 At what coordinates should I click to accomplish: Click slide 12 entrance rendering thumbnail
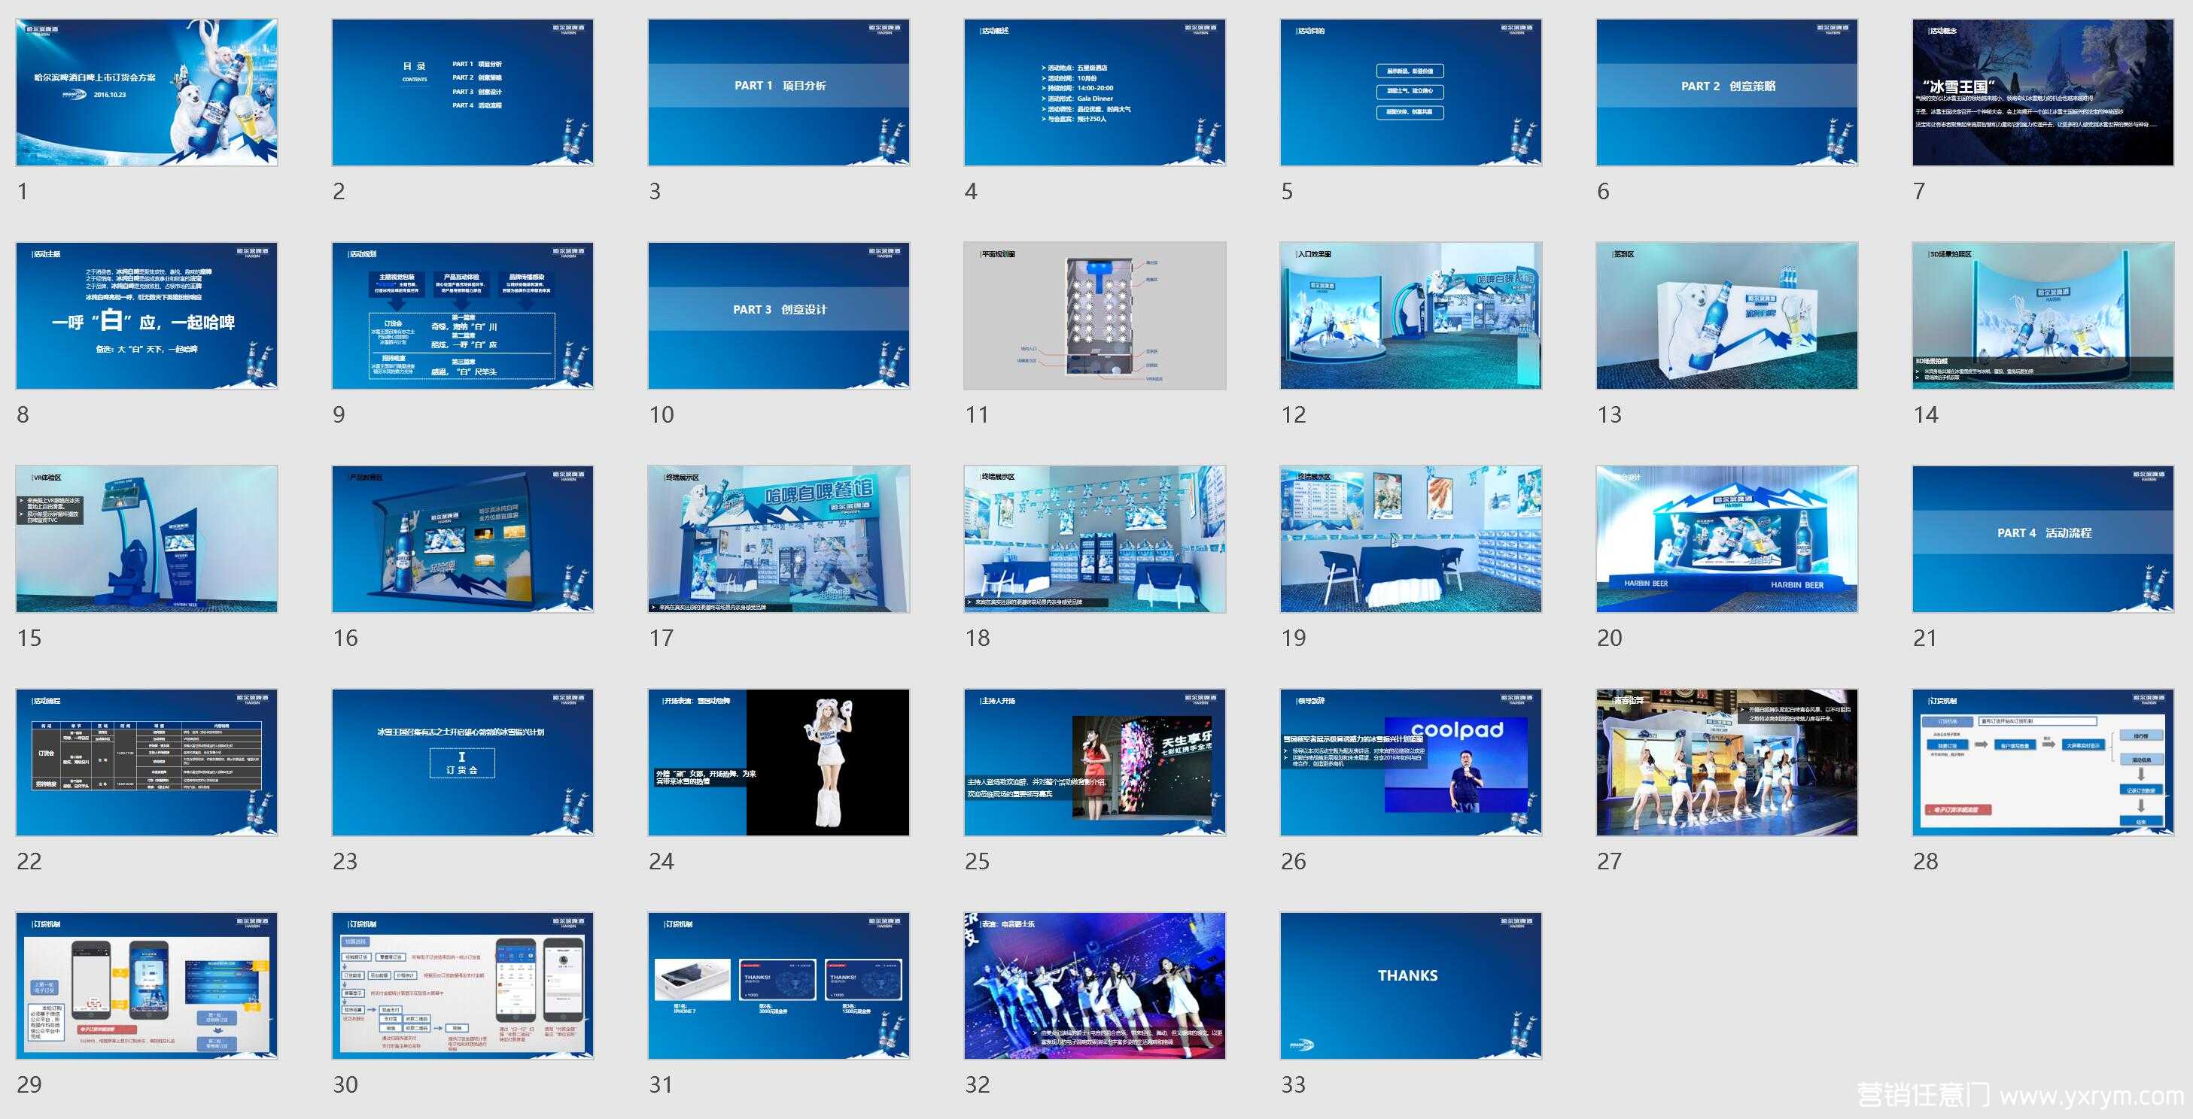[x=1410, y=316]
